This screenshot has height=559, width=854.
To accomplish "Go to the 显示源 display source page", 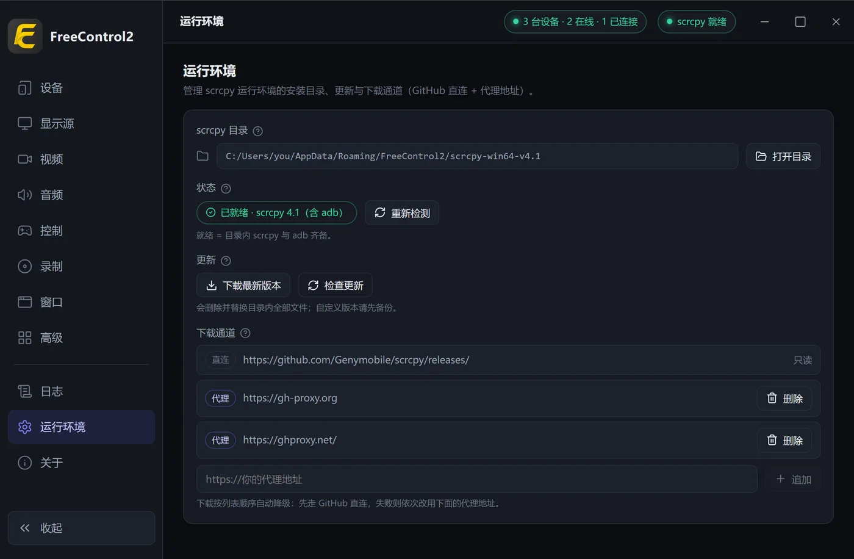I will [81, 123].
